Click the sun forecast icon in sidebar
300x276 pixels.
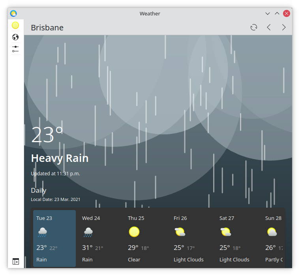tap(15, 26)
